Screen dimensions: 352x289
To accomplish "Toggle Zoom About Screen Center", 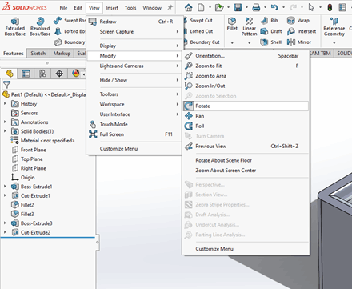I will tap(246, 171).
